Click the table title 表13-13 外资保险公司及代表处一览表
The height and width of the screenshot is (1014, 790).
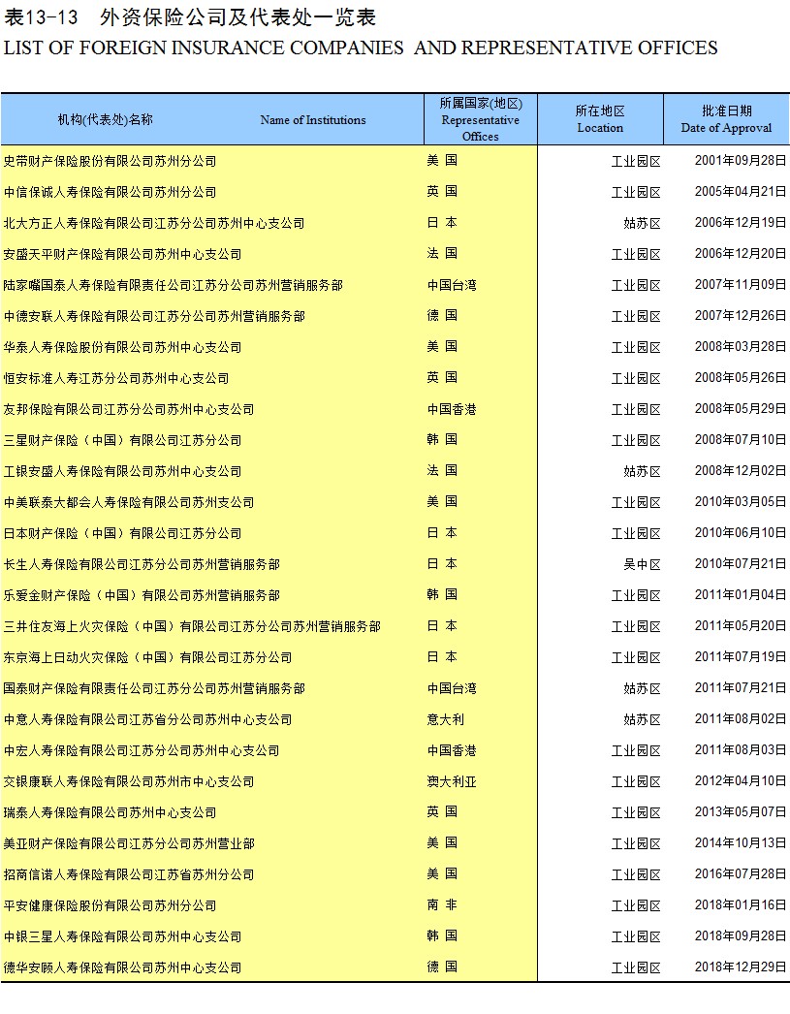pyautogui.click(x=189, y=17)
